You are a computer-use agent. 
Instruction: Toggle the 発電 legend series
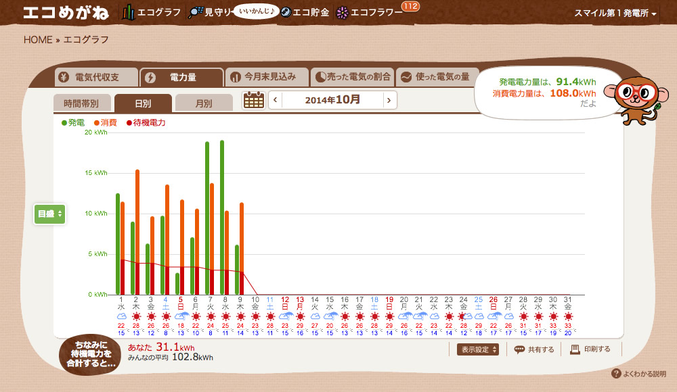(73, 123)
